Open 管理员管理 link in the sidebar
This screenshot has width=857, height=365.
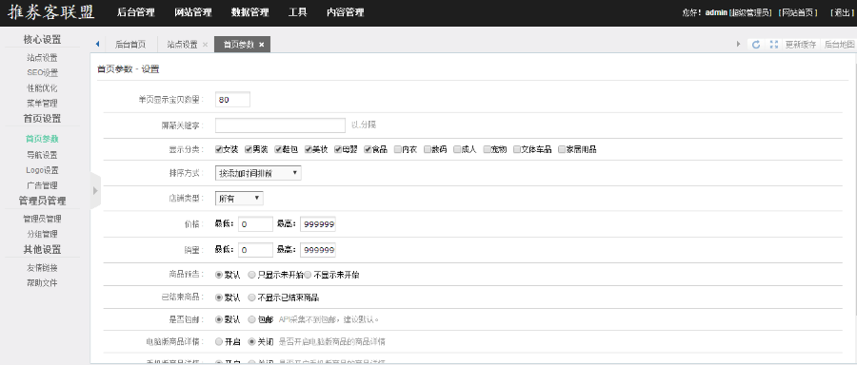coord(42,219)
